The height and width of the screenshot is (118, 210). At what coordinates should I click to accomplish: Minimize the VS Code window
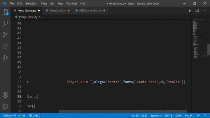184,3
